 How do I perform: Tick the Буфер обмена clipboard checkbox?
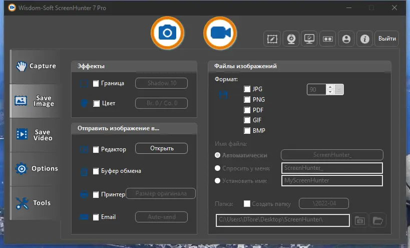click(96, 171)
